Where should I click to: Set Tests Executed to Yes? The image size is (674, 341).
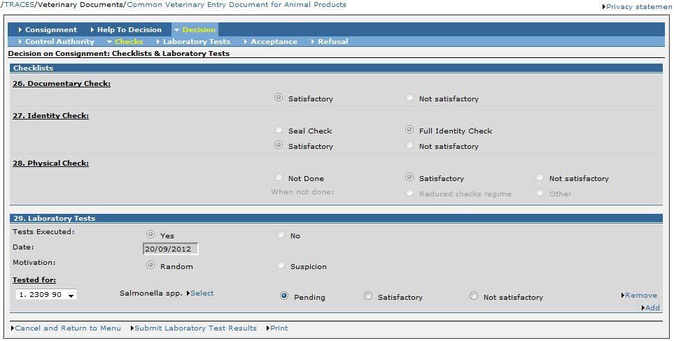(150, 234)
